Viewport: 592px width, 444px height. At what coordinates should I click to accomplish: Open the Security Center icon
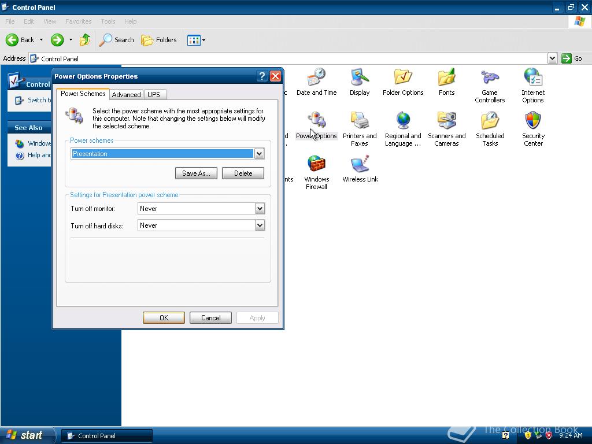coord(533,129)
